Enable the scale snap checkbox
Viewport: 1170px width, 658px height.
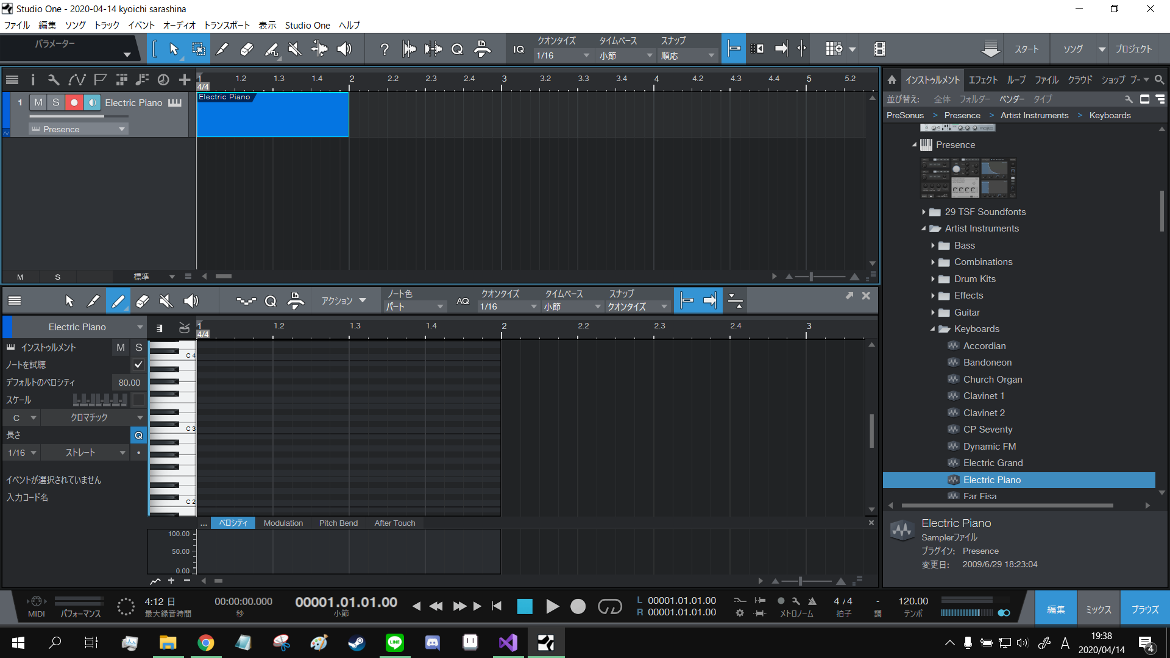click(138, 400)
